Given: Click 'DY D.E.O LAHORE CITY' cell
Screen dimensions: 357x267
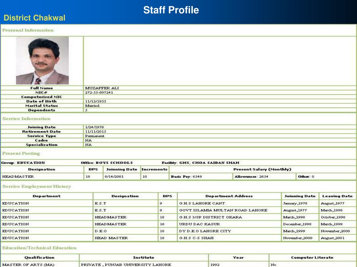Looking at the screenshot, I should [x=229, y=231].
